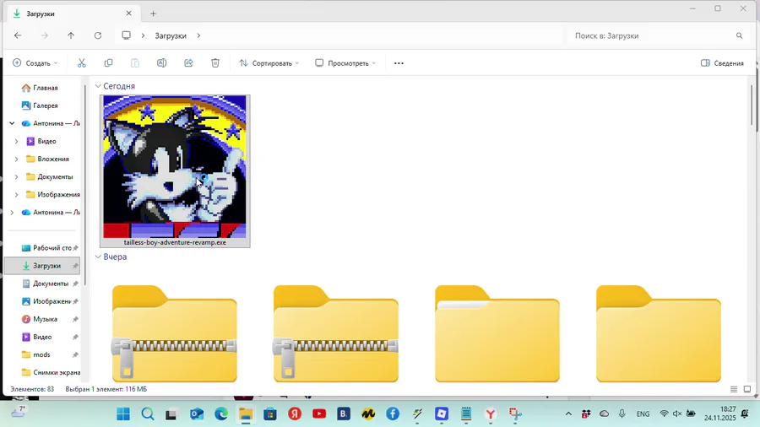Image resolution: width=760 pixels, height=427 pixels.
Task: Collapse the Сегодня group
Action: pos(99,86)
